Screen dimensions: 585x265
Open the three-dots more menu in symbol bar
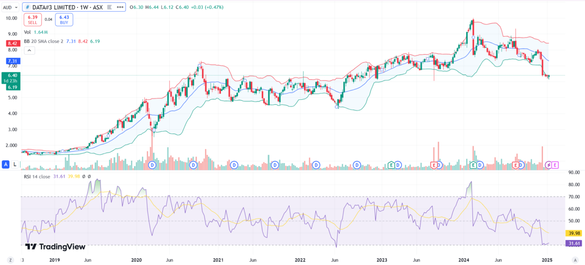(x=120, y=7)
